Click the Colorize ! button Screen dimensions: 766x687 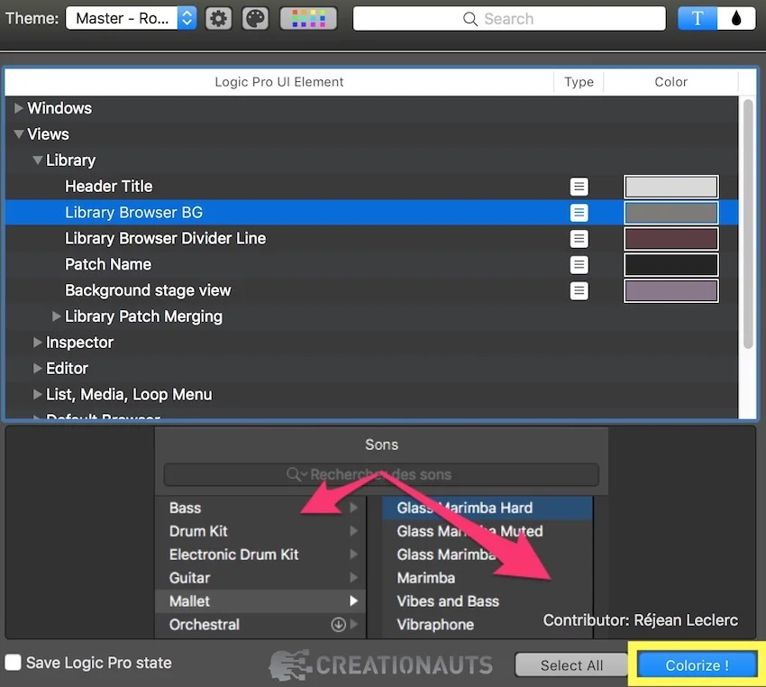tap(698, 665)
